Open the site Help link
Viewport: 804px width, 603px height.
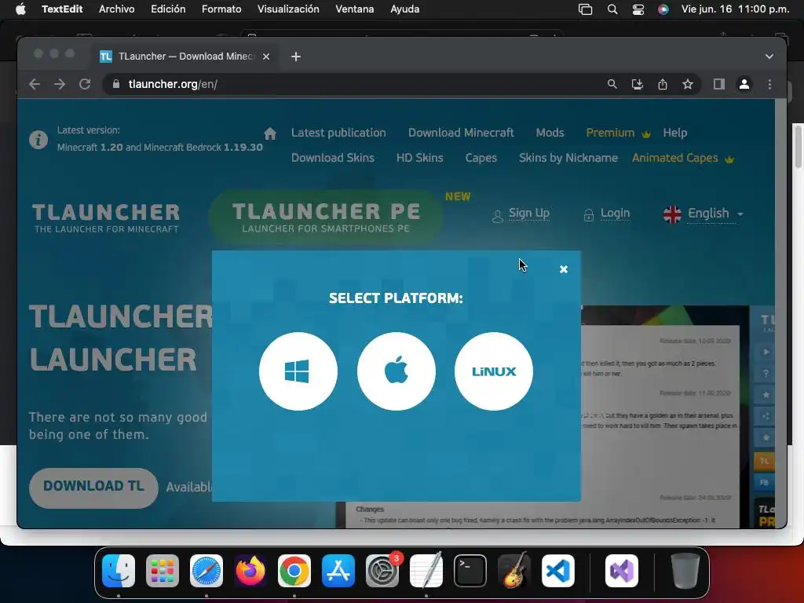[674, 133]
